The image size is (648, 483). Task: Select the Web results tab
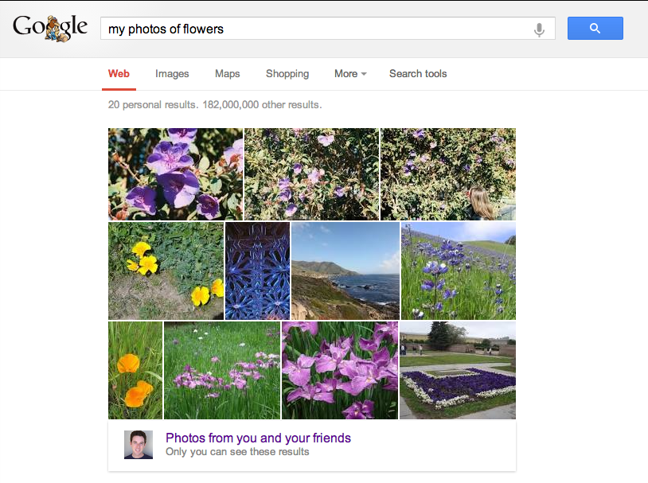(x=119, y=73)
